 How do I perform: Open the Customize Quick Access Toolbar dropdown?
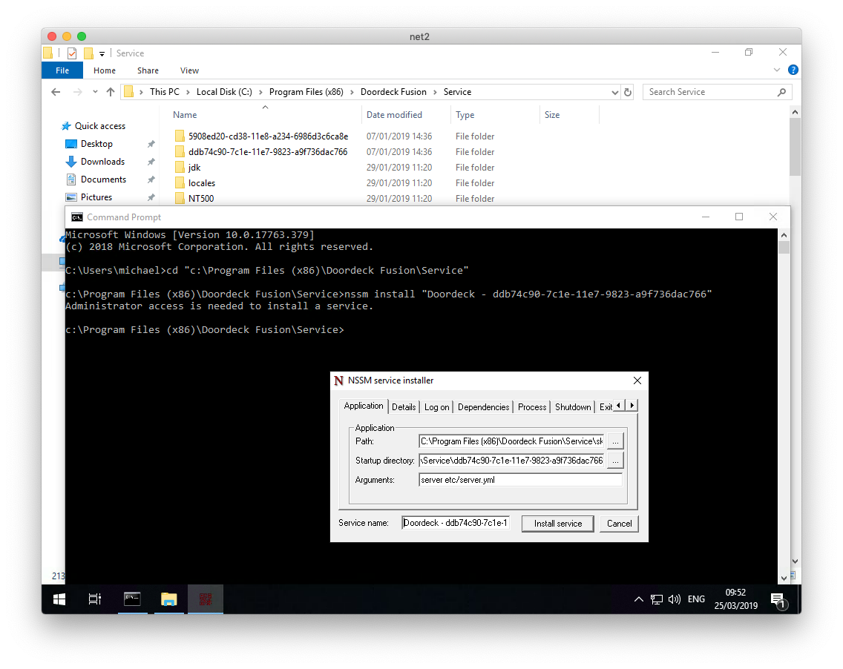(102, 53)
